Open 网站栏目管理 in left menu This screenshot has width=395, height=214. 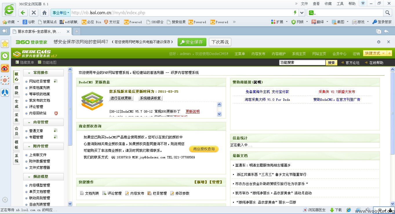(x=39, y=81)
